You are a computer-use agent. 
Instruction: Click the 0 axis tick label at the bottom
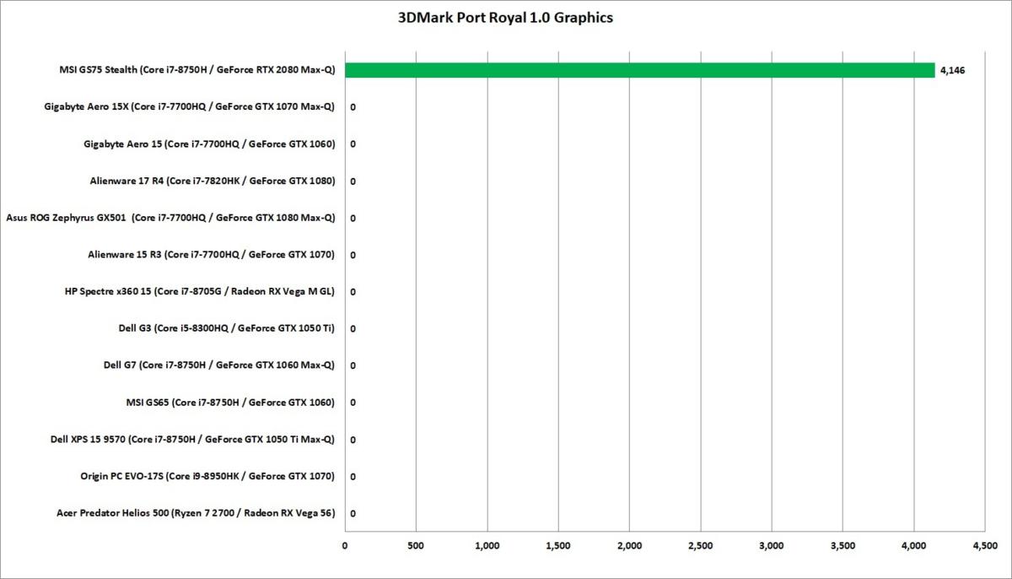coord(345,547)
